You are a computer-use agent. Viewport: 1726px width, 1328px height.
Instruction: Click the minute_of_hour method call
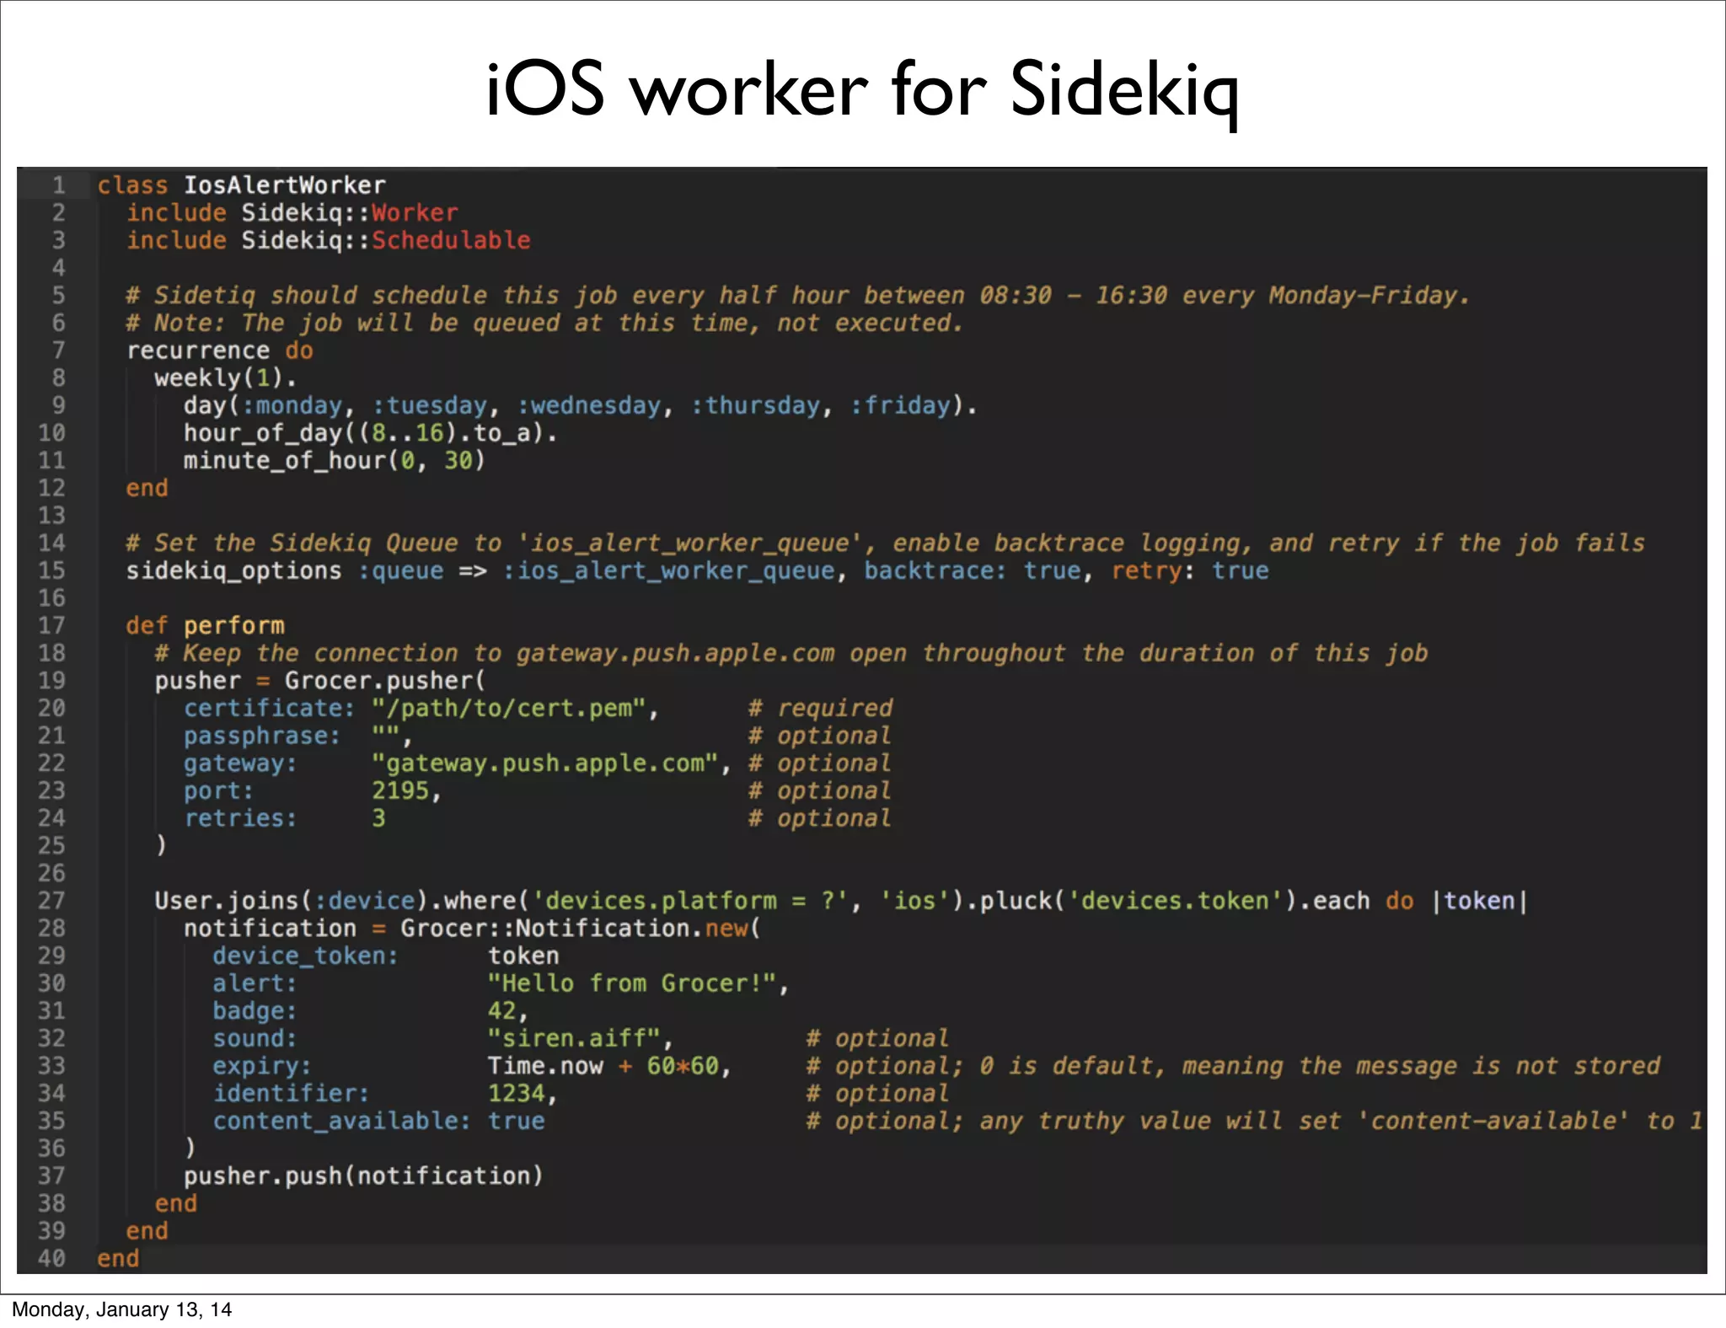pyautogui.click(x=284, y=460)
